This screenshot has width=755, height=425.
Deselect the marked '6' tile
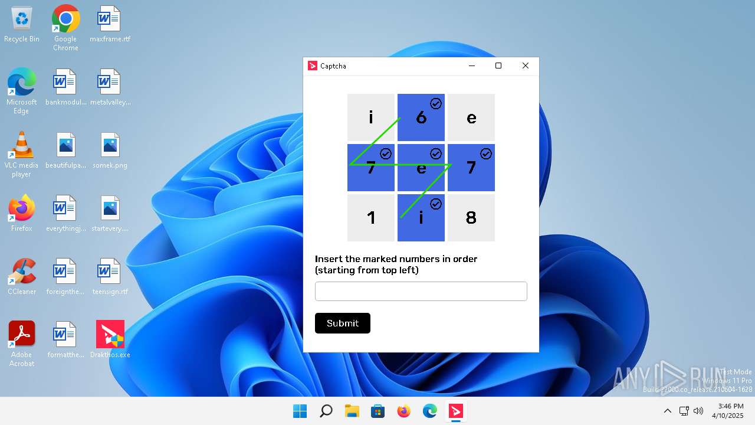click(421, 117)
